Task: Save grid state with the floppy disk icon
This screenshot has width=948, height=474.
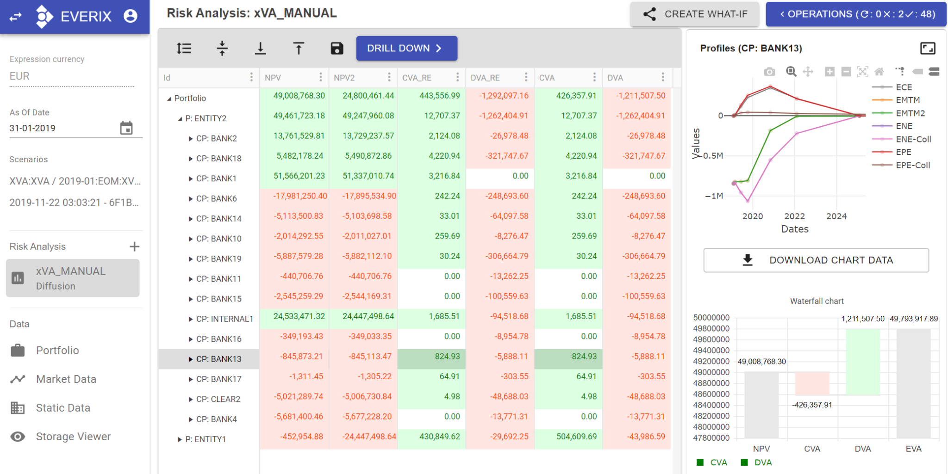Action: [337, 48]
